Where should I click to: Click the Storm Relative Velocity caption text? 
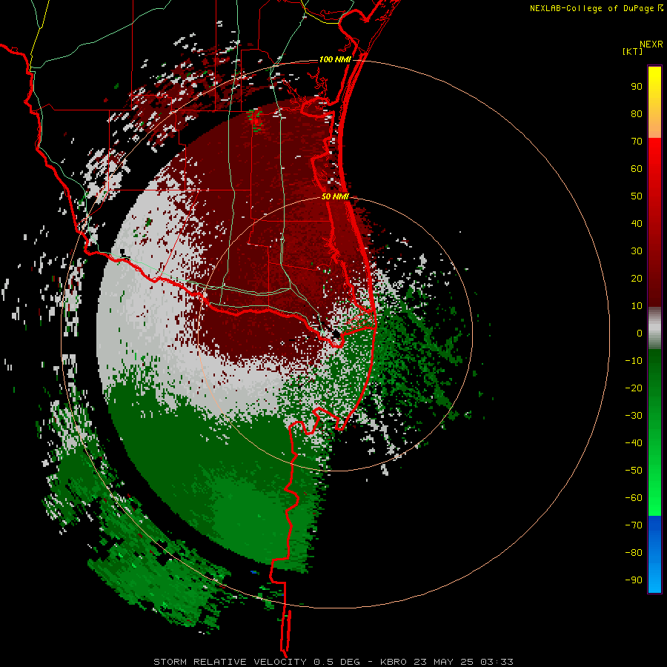click(333, 662)
